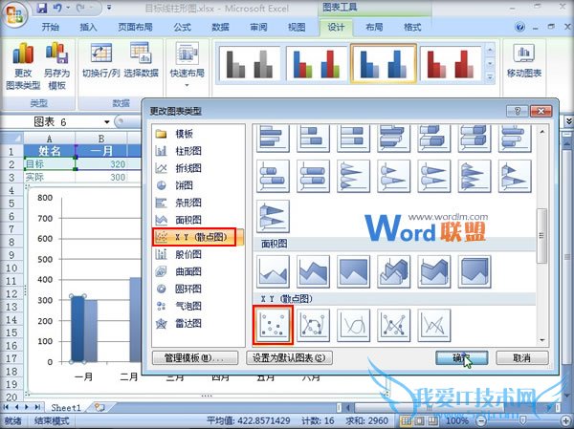Insert new worksheet tab icon
The height and width of the screenshot is (429, 574).
coord(99,407)
